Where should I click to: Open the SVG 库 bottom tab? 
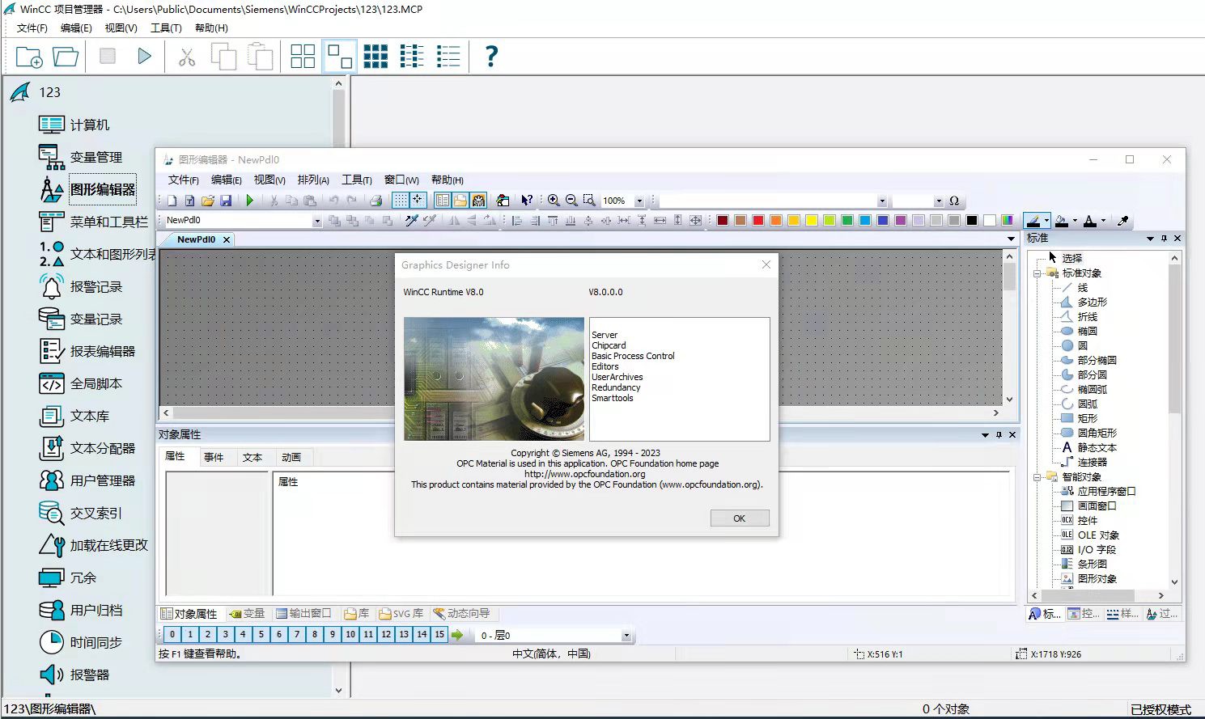click(x=401, y=613)
